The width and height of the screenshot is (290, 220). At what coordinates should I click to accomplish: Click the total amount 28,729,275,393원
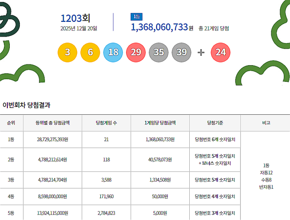pyautogui.click(x=53, y=139)
